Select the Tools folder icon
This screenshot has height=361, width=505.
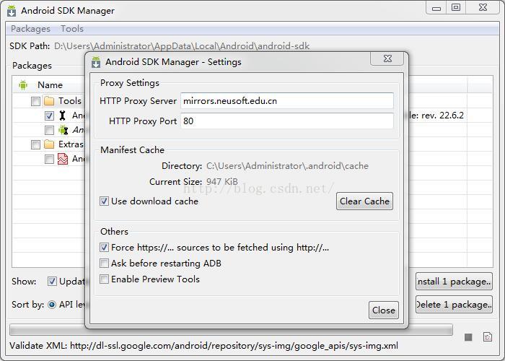49,101
